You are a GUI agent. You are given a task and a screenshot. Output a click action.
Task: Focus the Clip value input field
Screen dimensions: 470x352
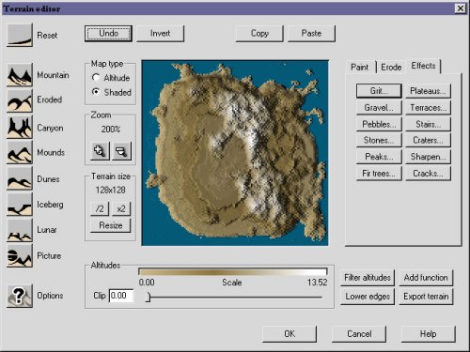(x=122, y=296)
